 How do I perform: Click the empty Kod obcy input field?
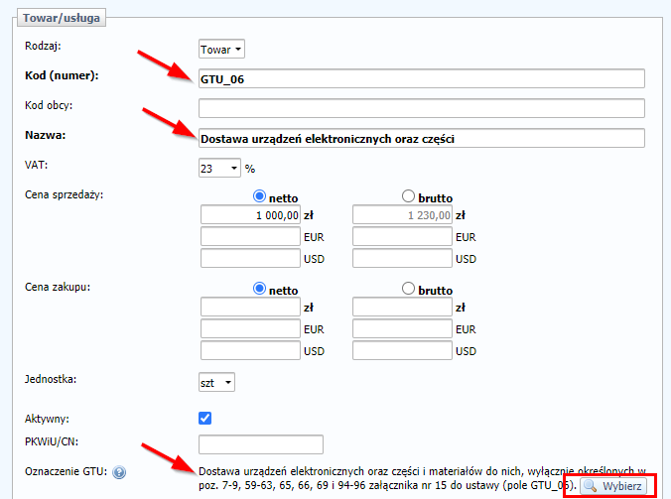point(422,108)
